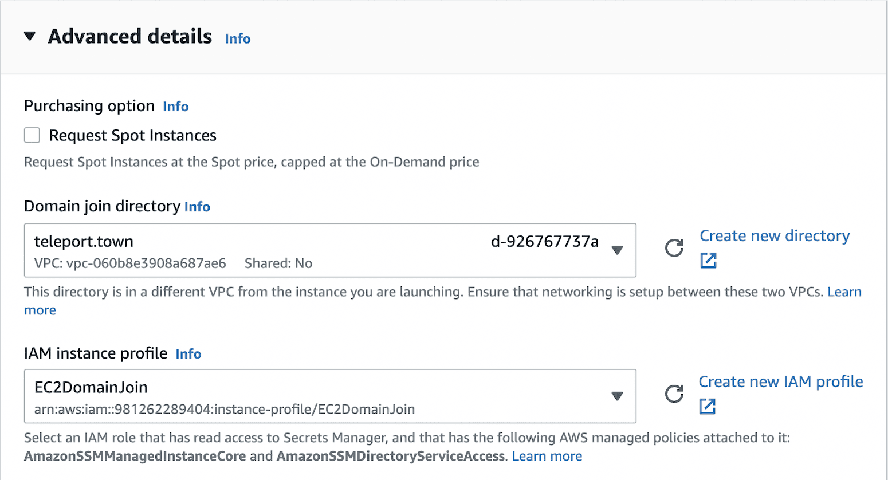Viewport: 888px width, 480px height.
Task: Expand the Domain join directory dropdown
Action: point(618,250)
